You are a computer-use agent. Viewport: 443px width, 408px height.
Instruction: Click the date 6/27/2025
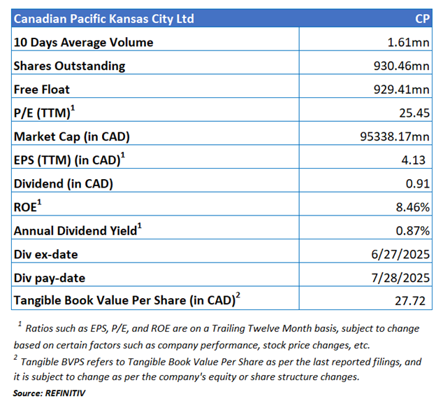click(x=400, y=255)
